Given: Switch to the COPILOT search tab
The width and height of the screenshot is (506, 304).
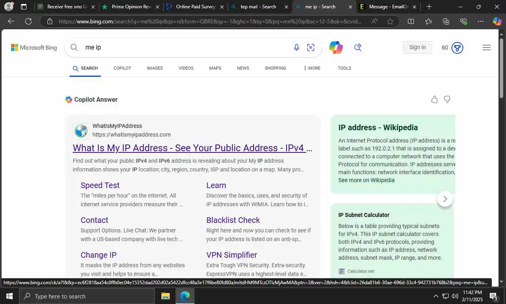Looking at the screenshot, I should click(122, 68).
